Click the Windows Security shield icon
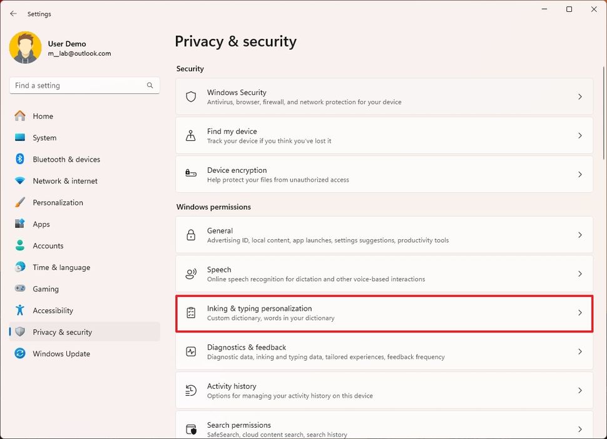The height and width of the screenshot is (439, 607). click(x=191, y=97)
